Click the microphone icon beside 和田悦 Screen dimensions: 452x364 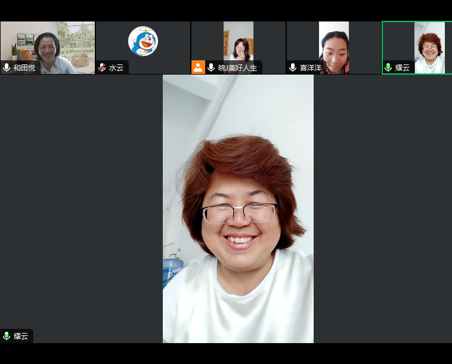7,68
